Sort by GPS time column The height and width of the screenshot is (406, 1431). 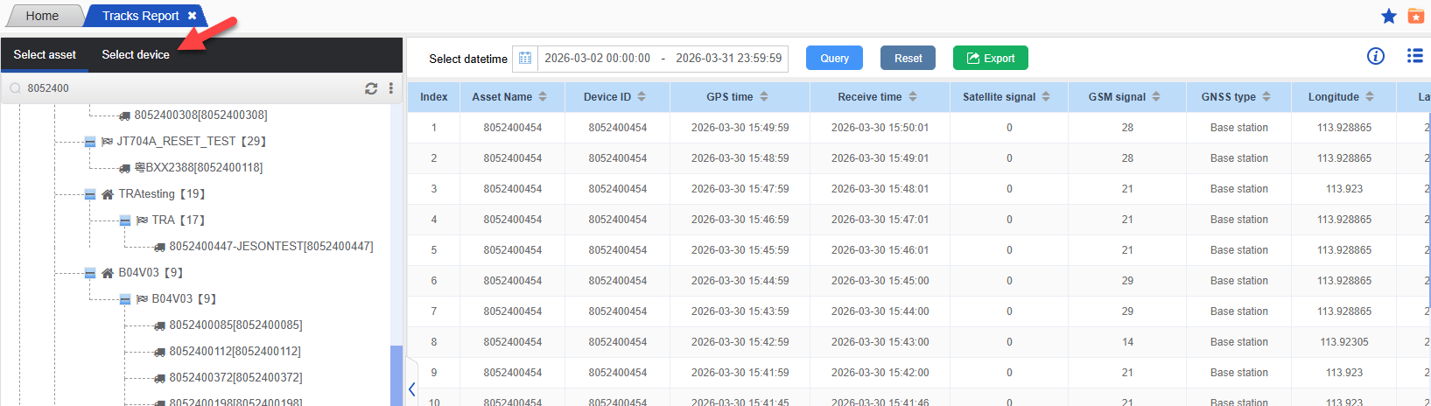(x=763, y=97)
